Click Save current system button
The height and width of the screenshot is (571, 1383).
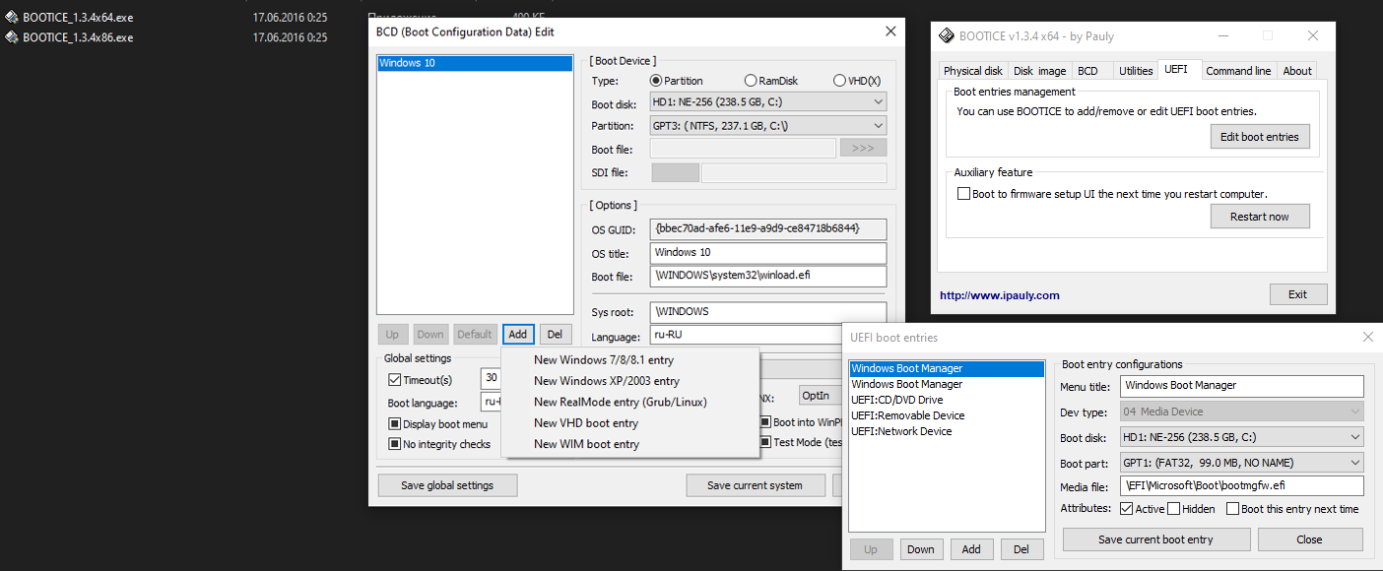click(755, 485)
